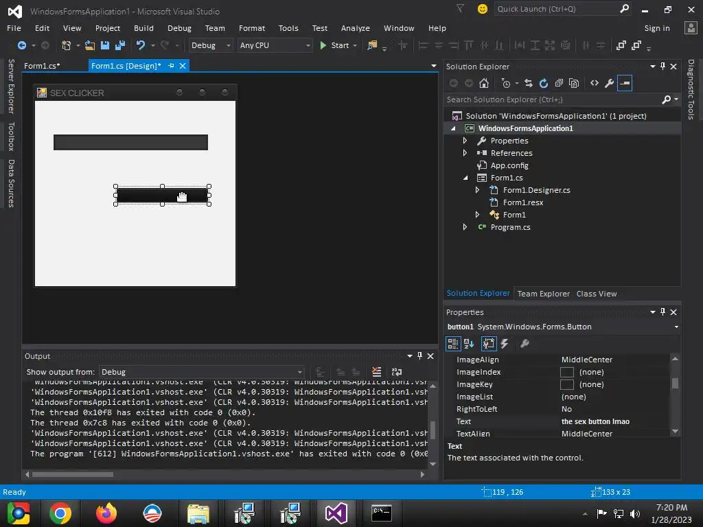This screenshot has width=703, height=527.
Task: Open the Build menu
Action: [143, 28]
